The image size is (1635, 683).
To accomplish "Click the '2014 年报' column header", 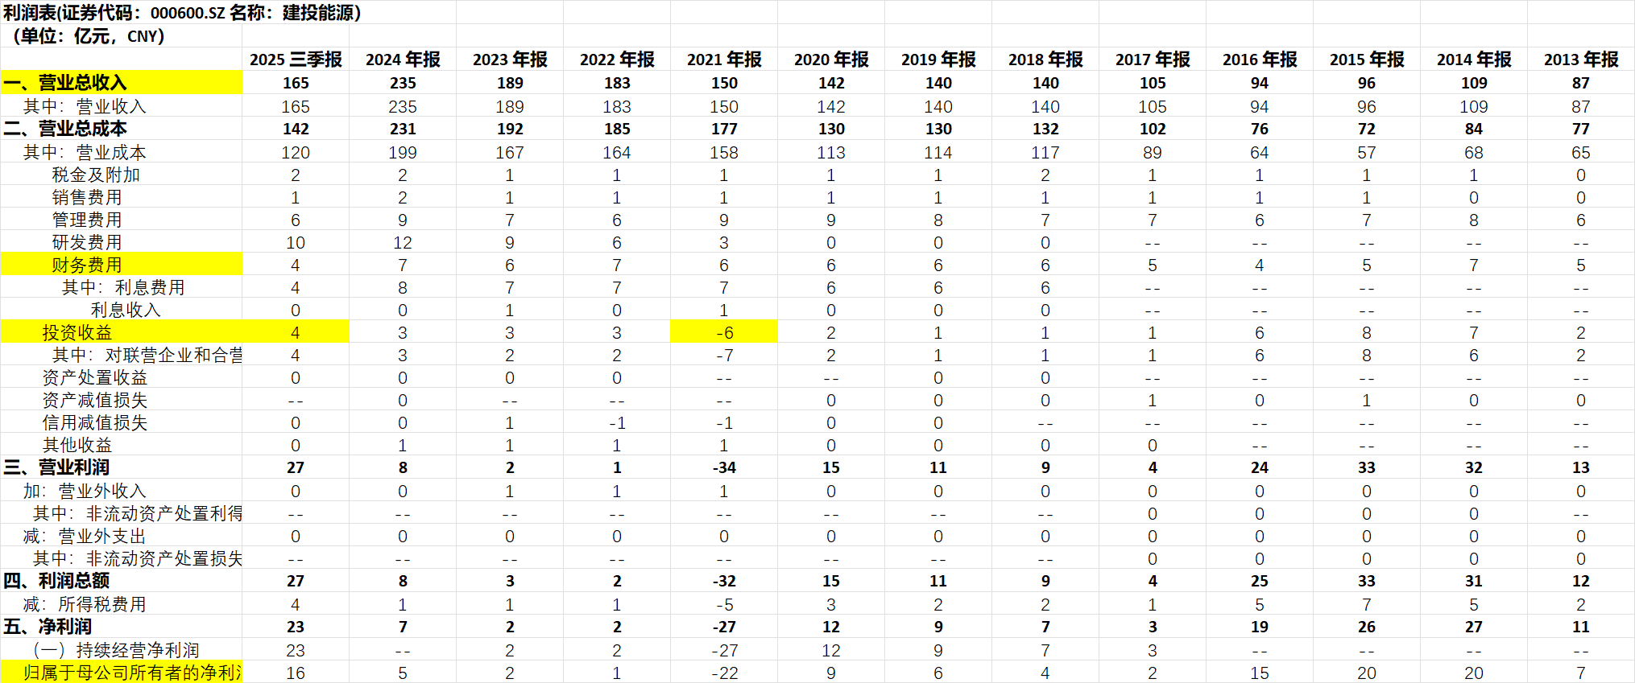I will point(1474,60).
